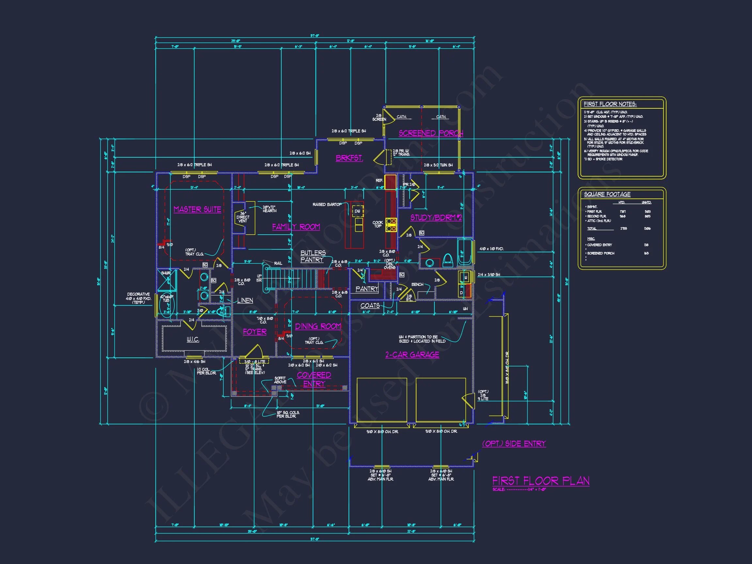The image size is (752, 564).
Task: Click the cooktop burner symbol in kitchen
Action: click(x=391, y=225)
